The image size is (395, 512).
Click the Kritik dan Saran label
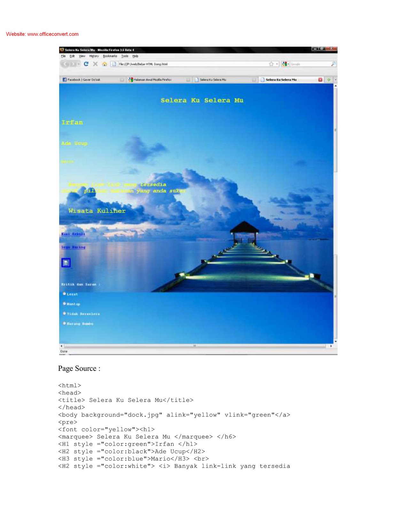click(81, 284)
